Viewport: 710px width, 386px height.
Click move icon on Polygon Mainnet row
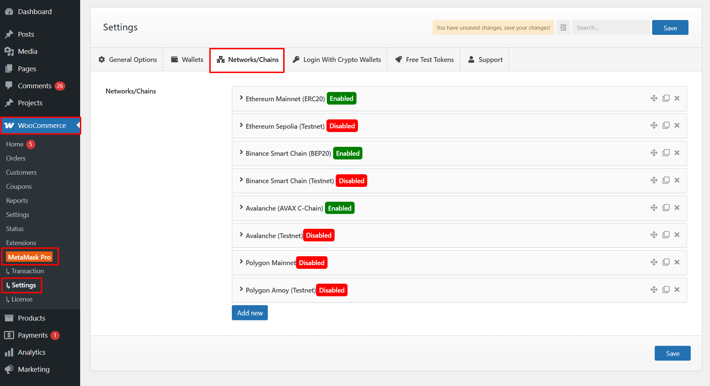point(654,262)
